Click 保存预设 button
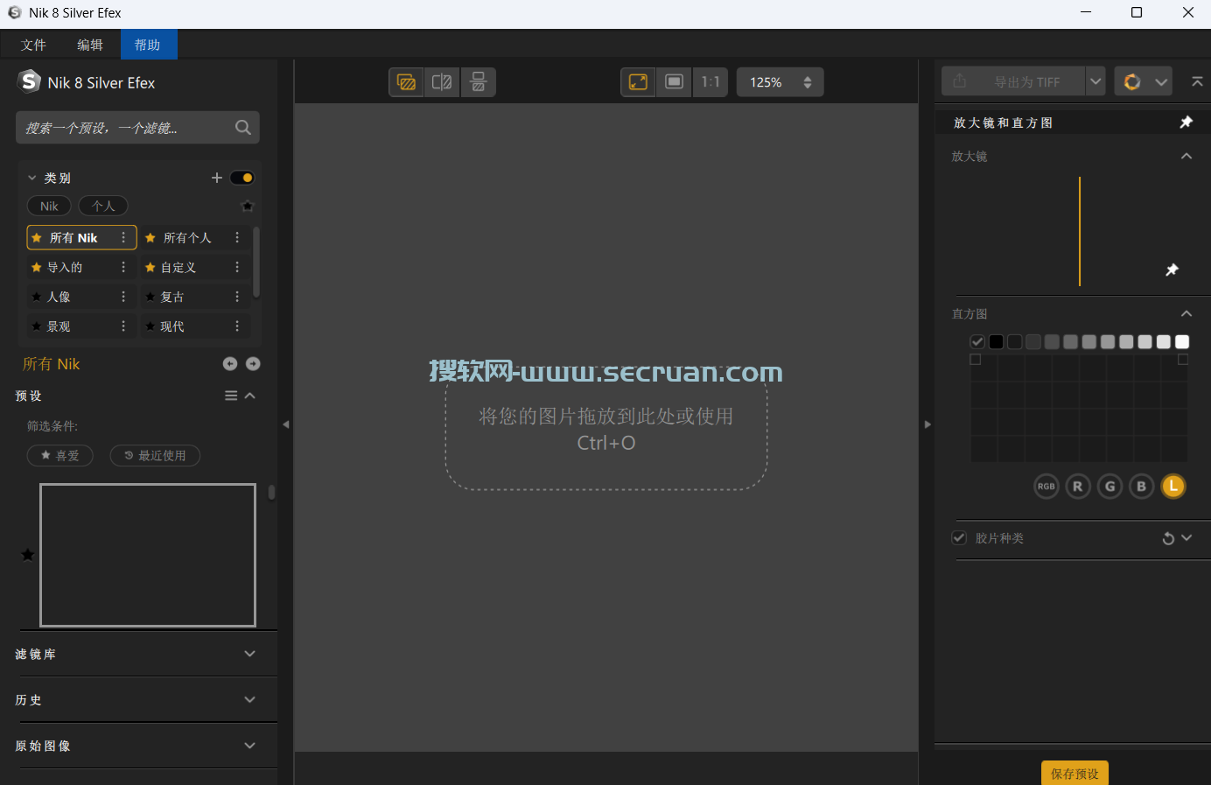Screen dimensions: 1211x785 click(x=1074, y=774)
